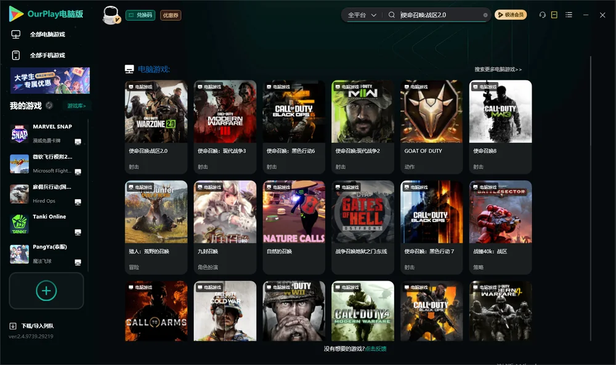Open the hamburger list menu icon
Screen dimensions: 616x365
coord(569,15)
